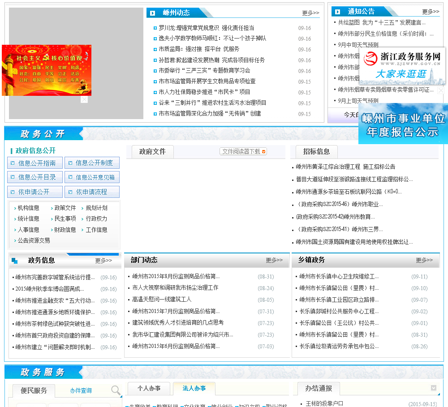Open 更多 link in 嵊州动态
448x407 pixels.
(310, 13)
